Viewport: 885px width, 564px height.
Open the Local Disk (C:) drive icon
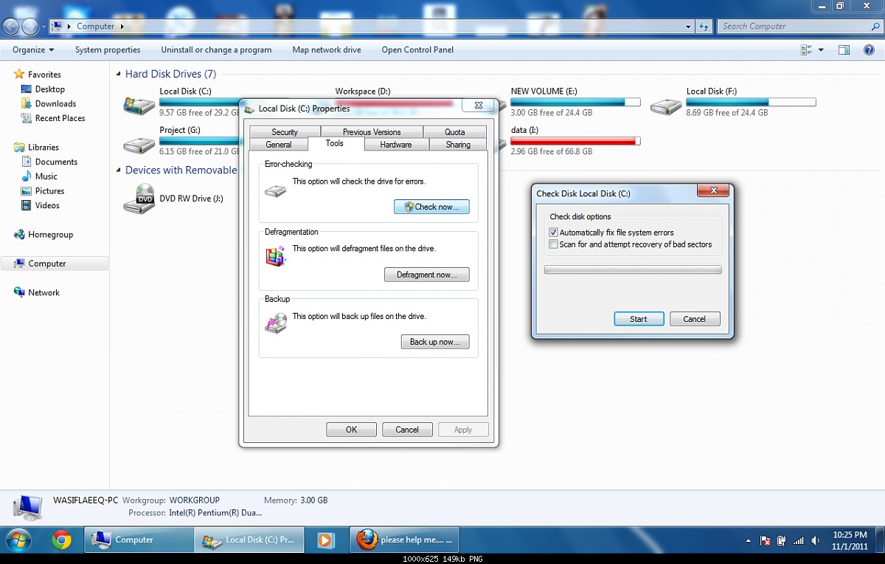(x=139, y=106)
